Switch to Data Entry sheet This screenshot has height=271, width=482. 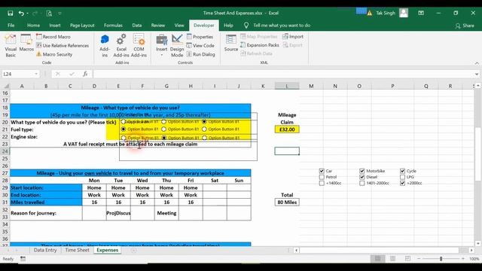45,250
